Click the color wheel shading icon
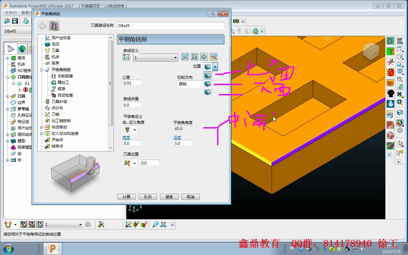Screen dimensions: 408x255 pyautogui.click(x=400, y=123)
